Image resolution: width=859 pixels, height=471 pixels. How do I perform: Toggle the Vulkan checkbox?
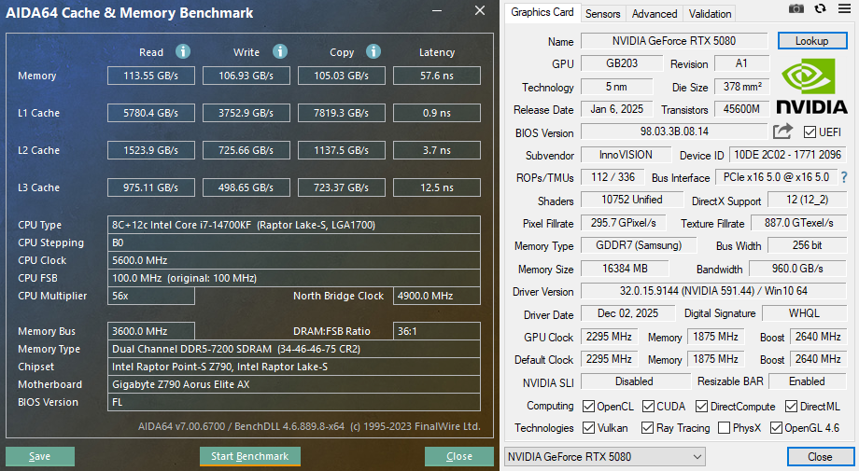[x=588, y=428]
